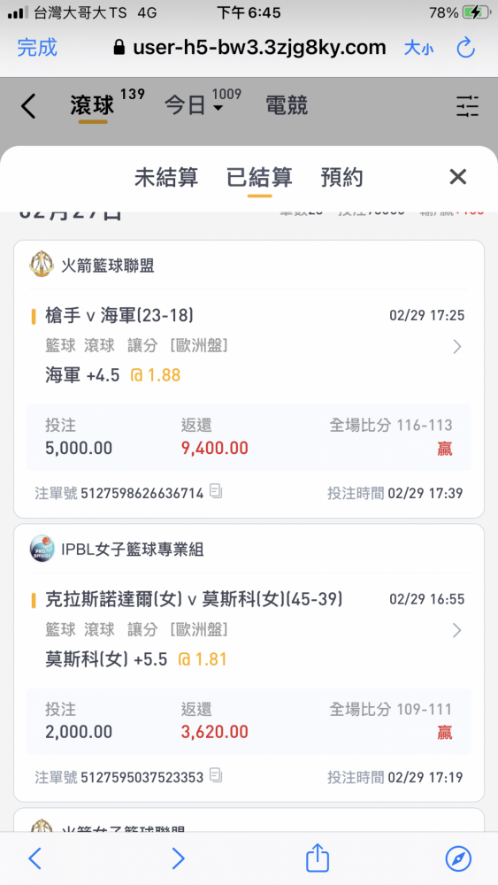The image size is (498, 885).
Task: Open the filter settings sliders icon
Action: (x=467, y=106)
